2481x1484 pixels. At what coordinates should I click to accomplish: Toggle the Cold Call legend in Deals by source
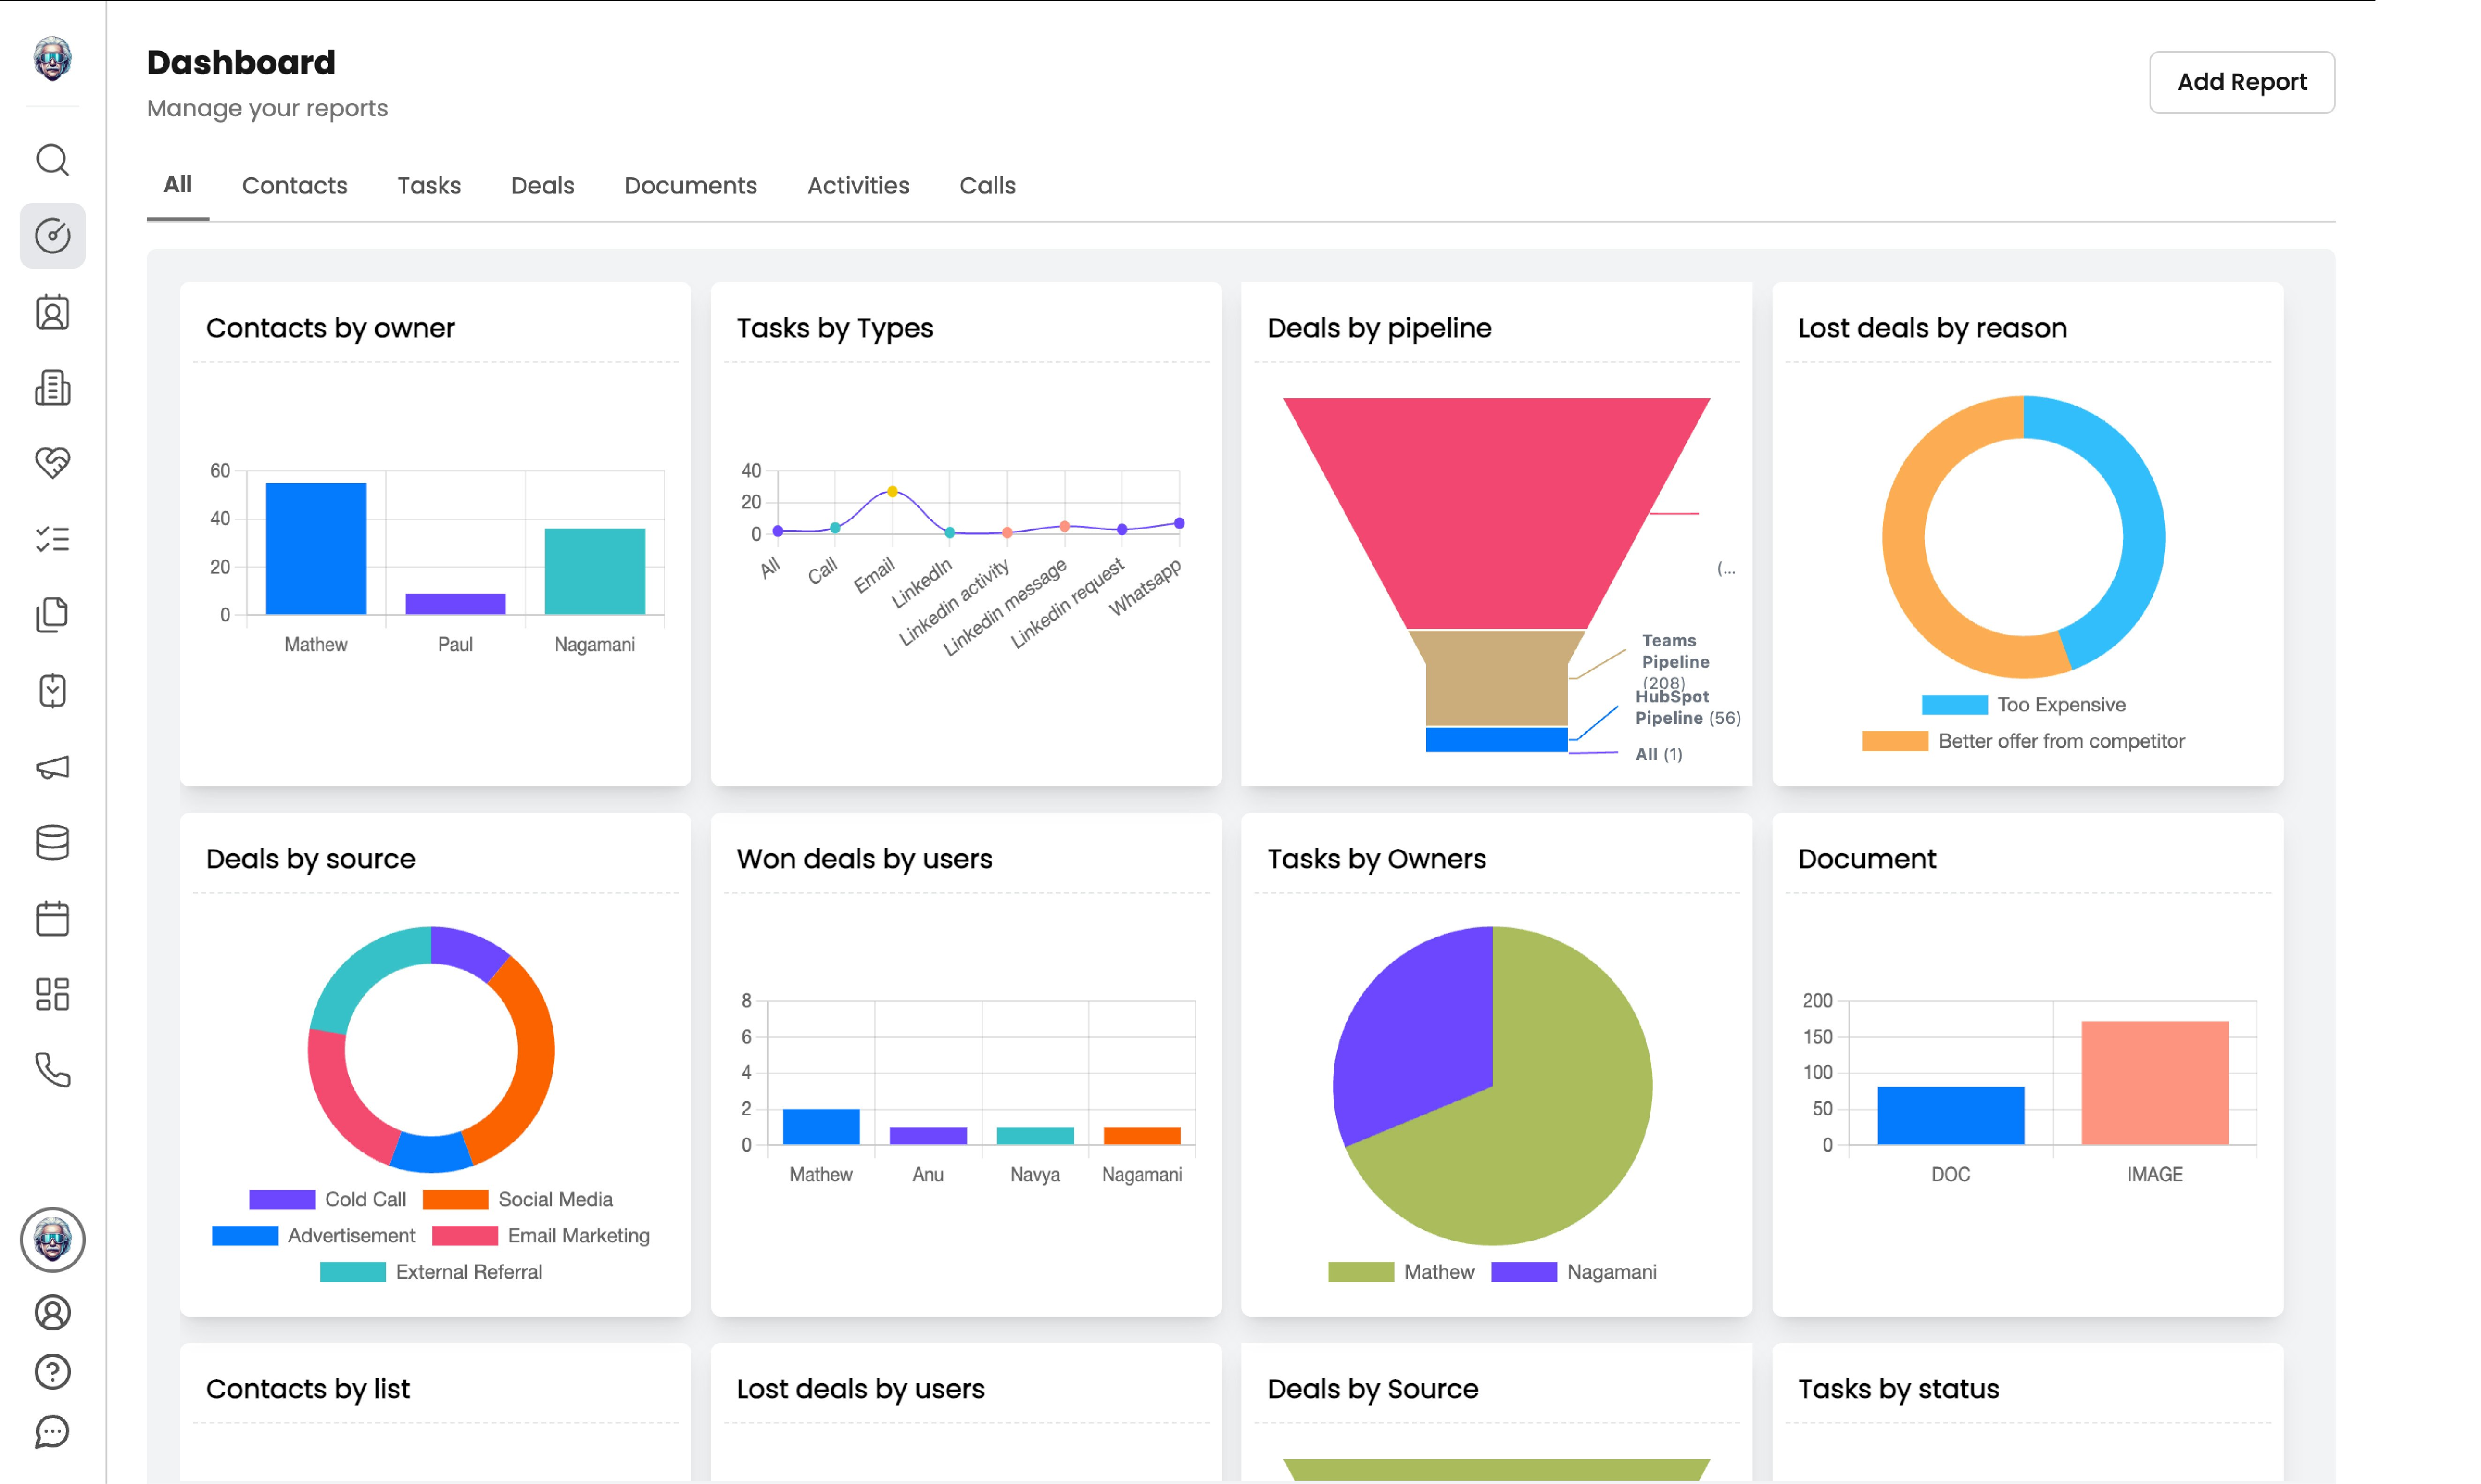366,1198
